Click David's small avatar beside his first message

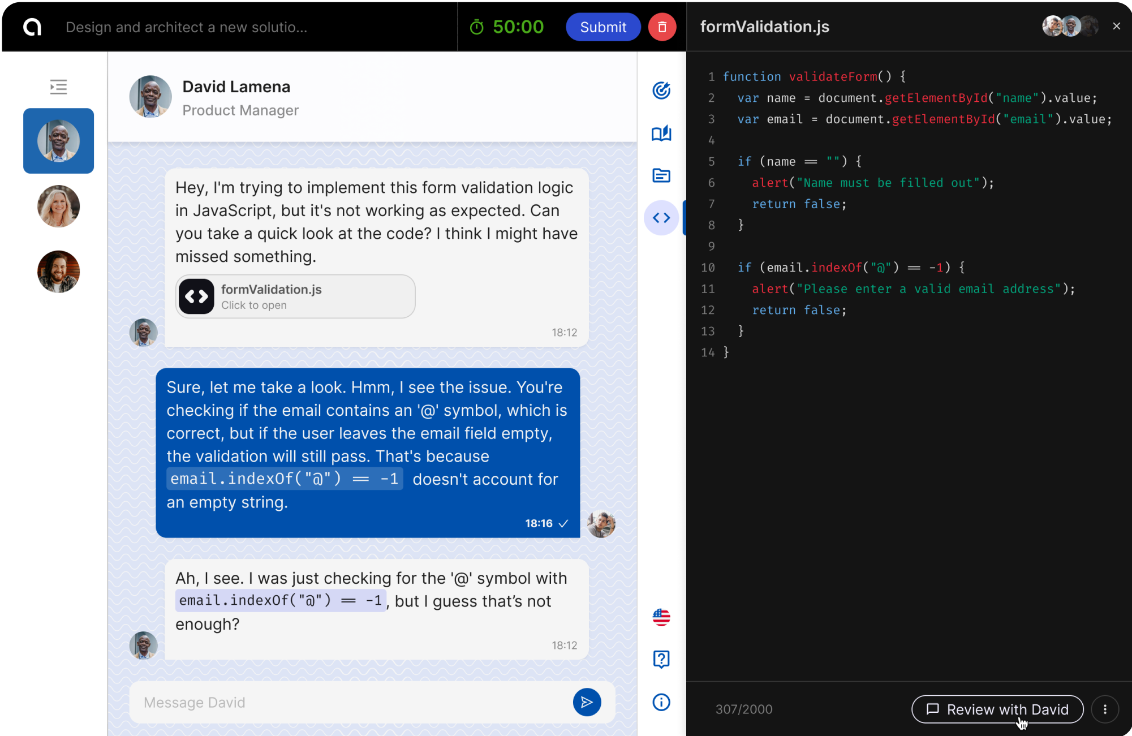click(x=143, y=332)
